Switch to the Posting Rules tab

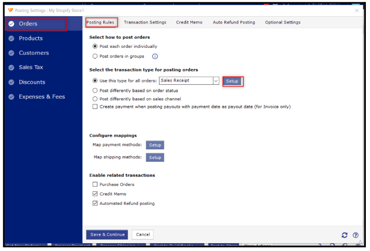point(100,23)
